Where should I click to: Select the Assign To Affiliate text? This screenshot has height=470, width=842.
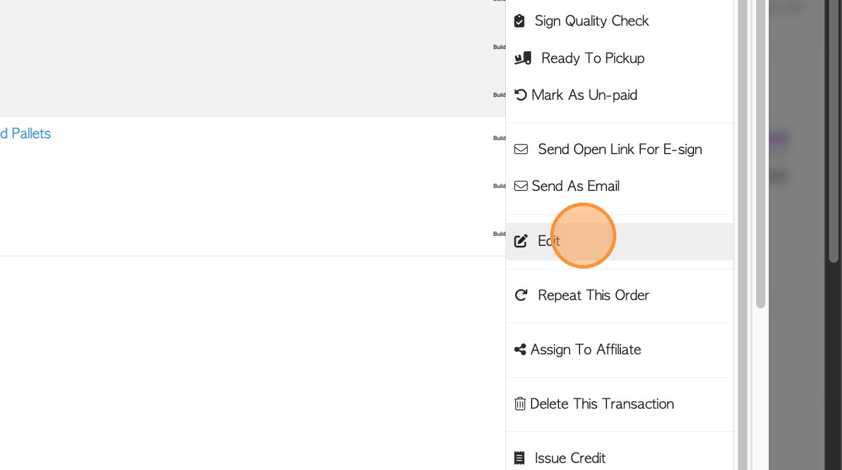pyautogui.click(x=585, y=350)
